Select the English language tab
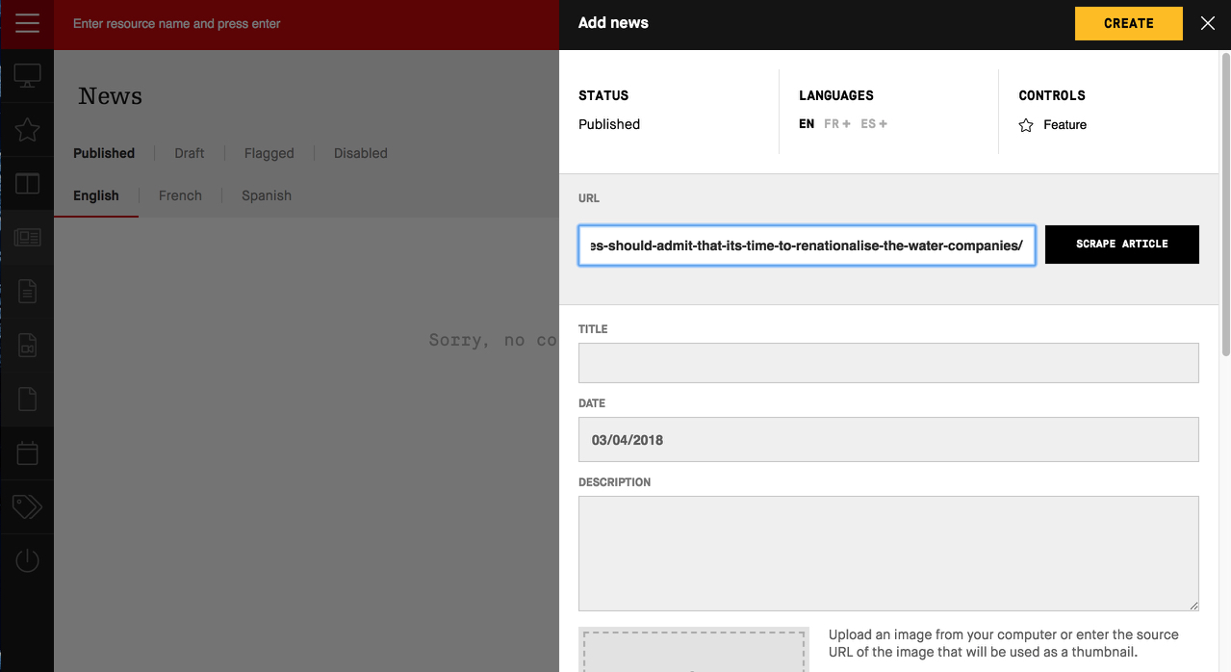Viewport: 1231px width, 672px height. (x=96, y=195)
